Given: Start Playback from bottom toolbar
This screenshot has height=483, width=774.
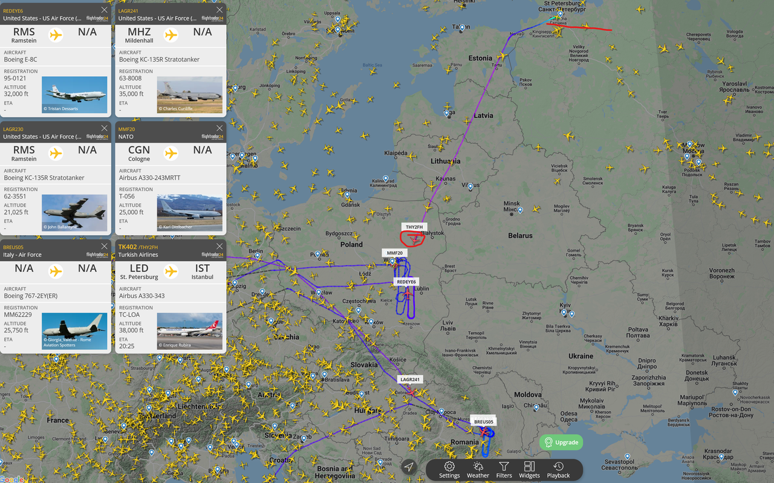Looking at the screenshot, I should (558, 470).
